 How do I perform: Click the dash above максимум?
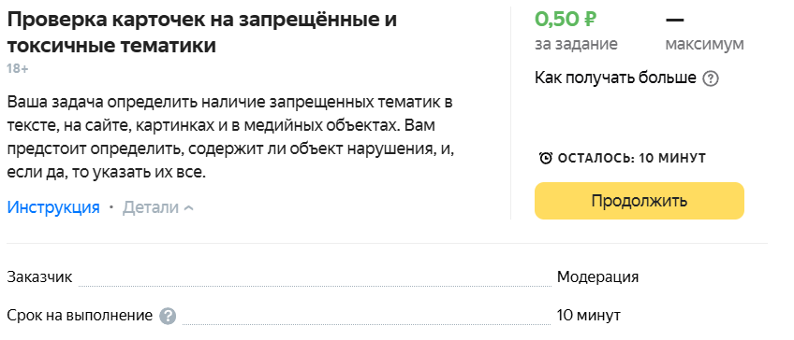click(674, 20)
